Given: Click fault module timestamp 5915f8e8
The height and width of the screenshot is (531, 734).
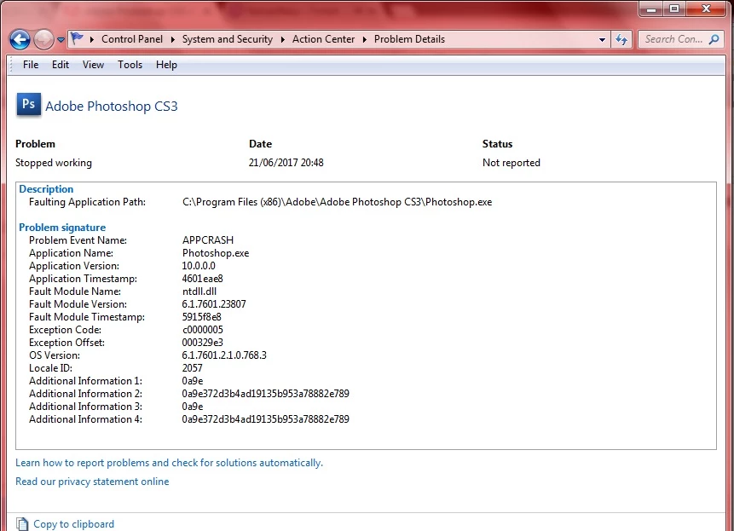Looking at the screenshot, I should click(201, 317).
